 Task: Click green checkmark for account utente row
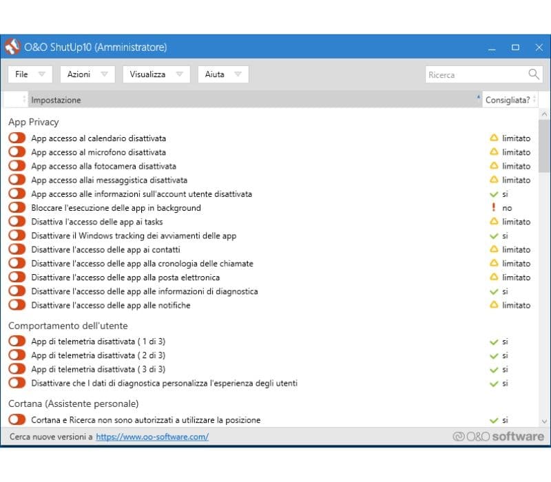[x=494, y=194]
